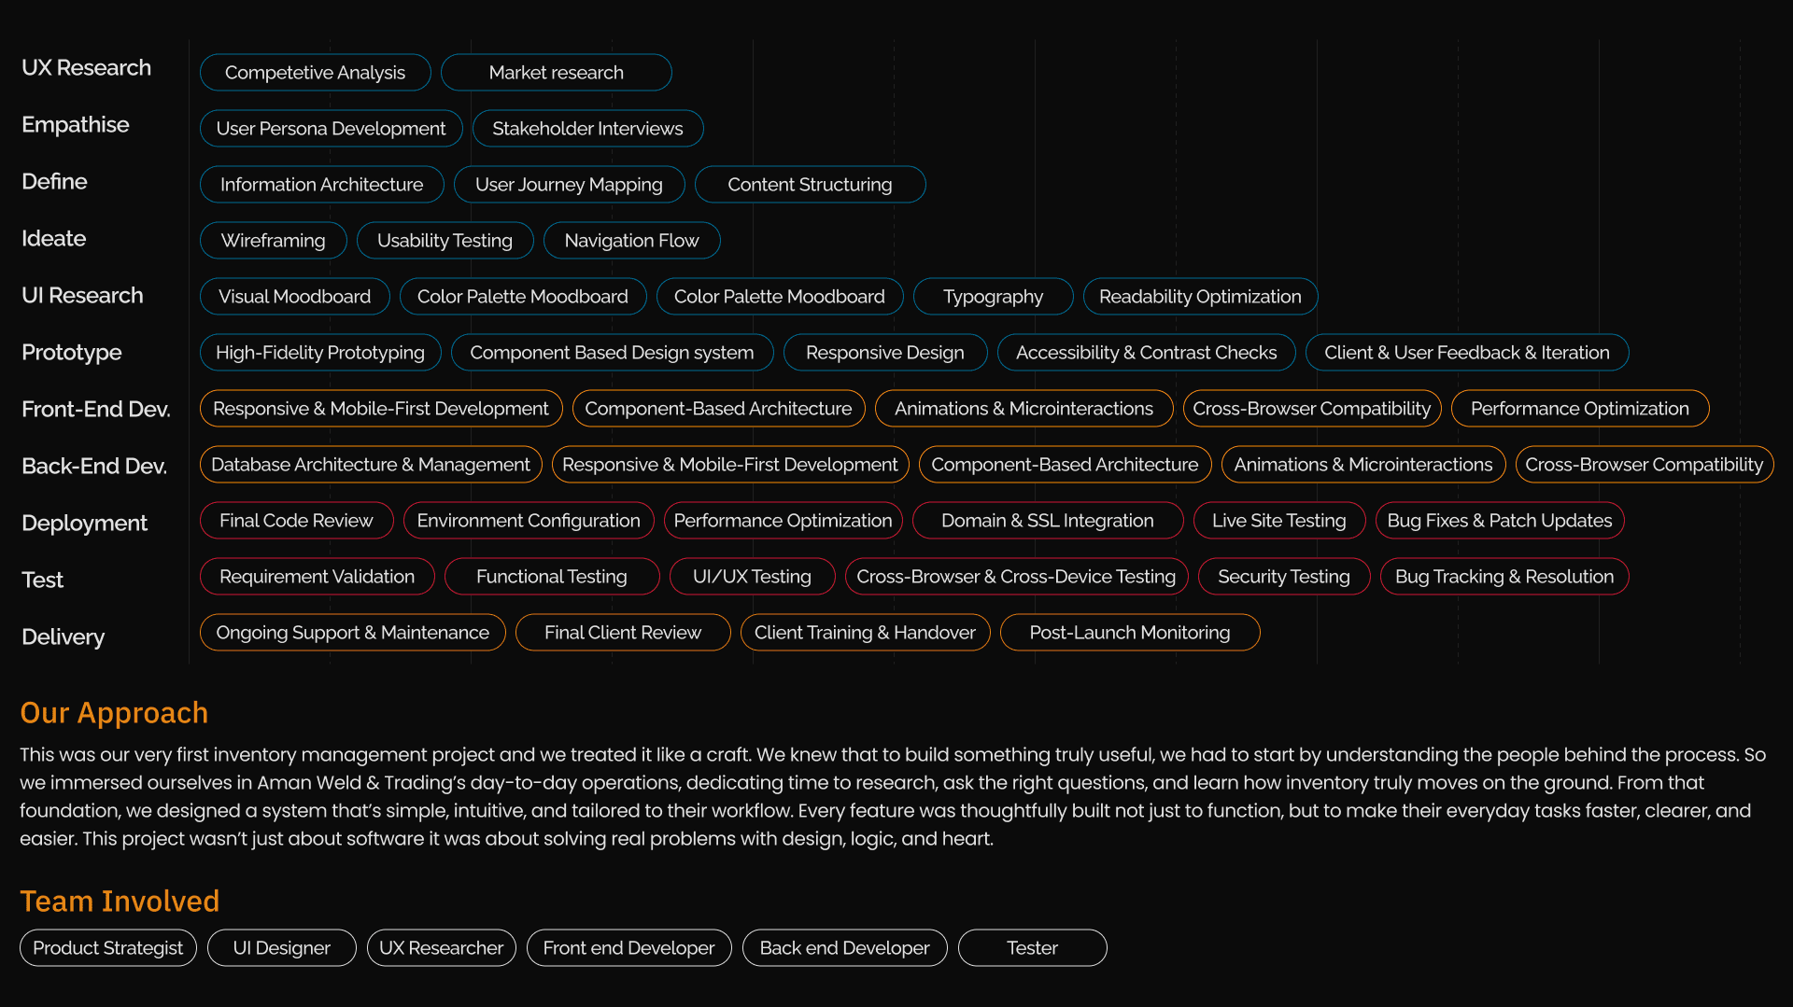Click the Competetive Analysis tag

[315, 73]
